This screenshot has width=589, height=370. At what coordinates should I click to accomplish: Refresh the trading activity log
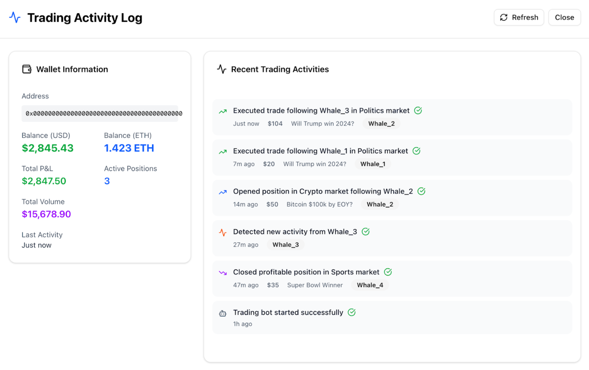[519, 17]
